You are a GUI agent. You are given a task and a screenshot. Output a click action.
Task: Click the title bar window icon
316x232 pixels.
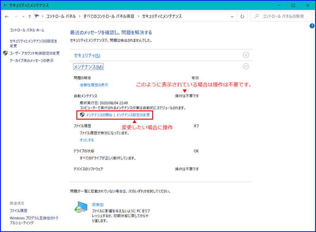coord(6,5)
